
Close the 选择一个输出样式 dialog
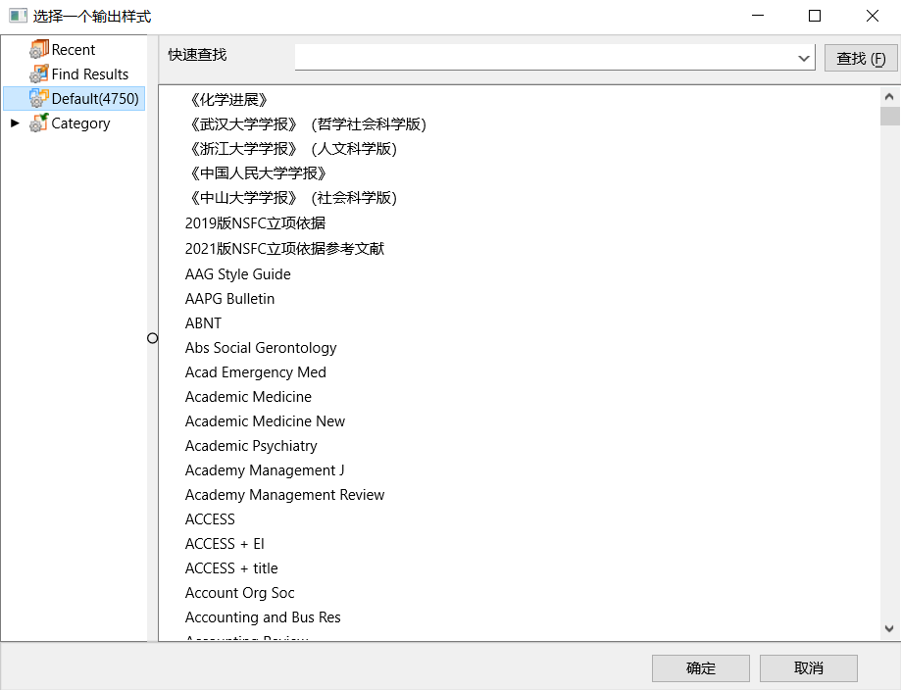tap(873, 16)
